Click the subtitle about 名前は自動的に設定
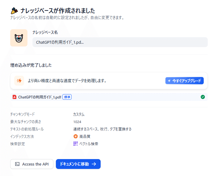 pos(67,18)
